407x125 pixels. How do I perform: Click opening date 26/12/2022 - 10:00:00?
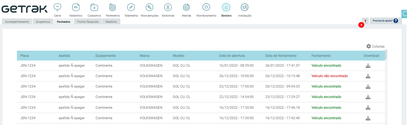coord(236,76)
